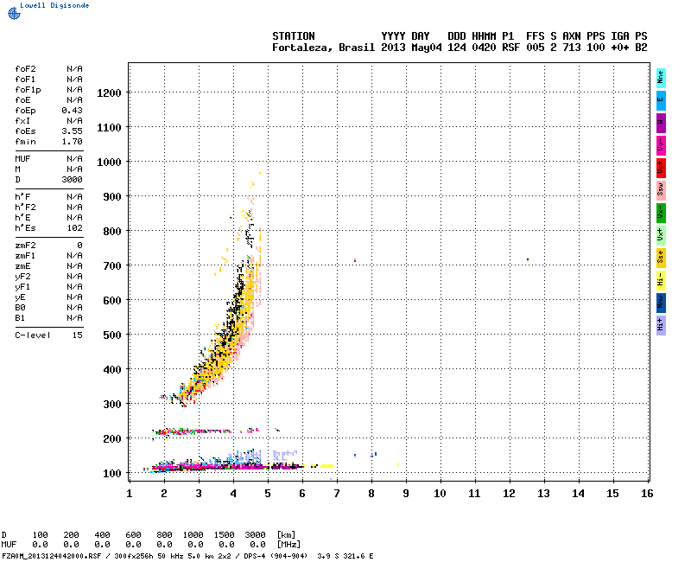Click the foEs value 3.55

click(72, 131)
